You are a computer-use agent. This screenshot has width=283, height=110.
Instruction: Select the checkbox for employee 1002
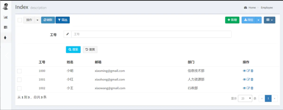19,88
